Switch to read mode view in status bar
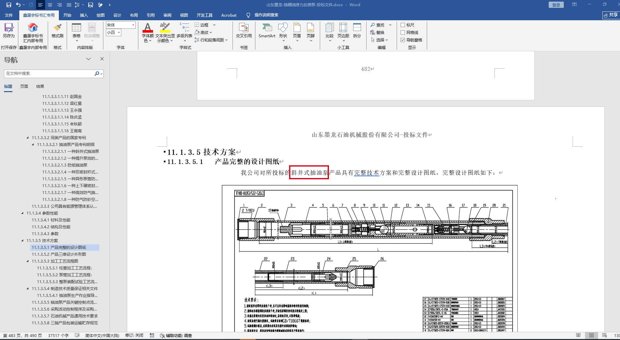620x340 pixels. [x=578, y=335]
